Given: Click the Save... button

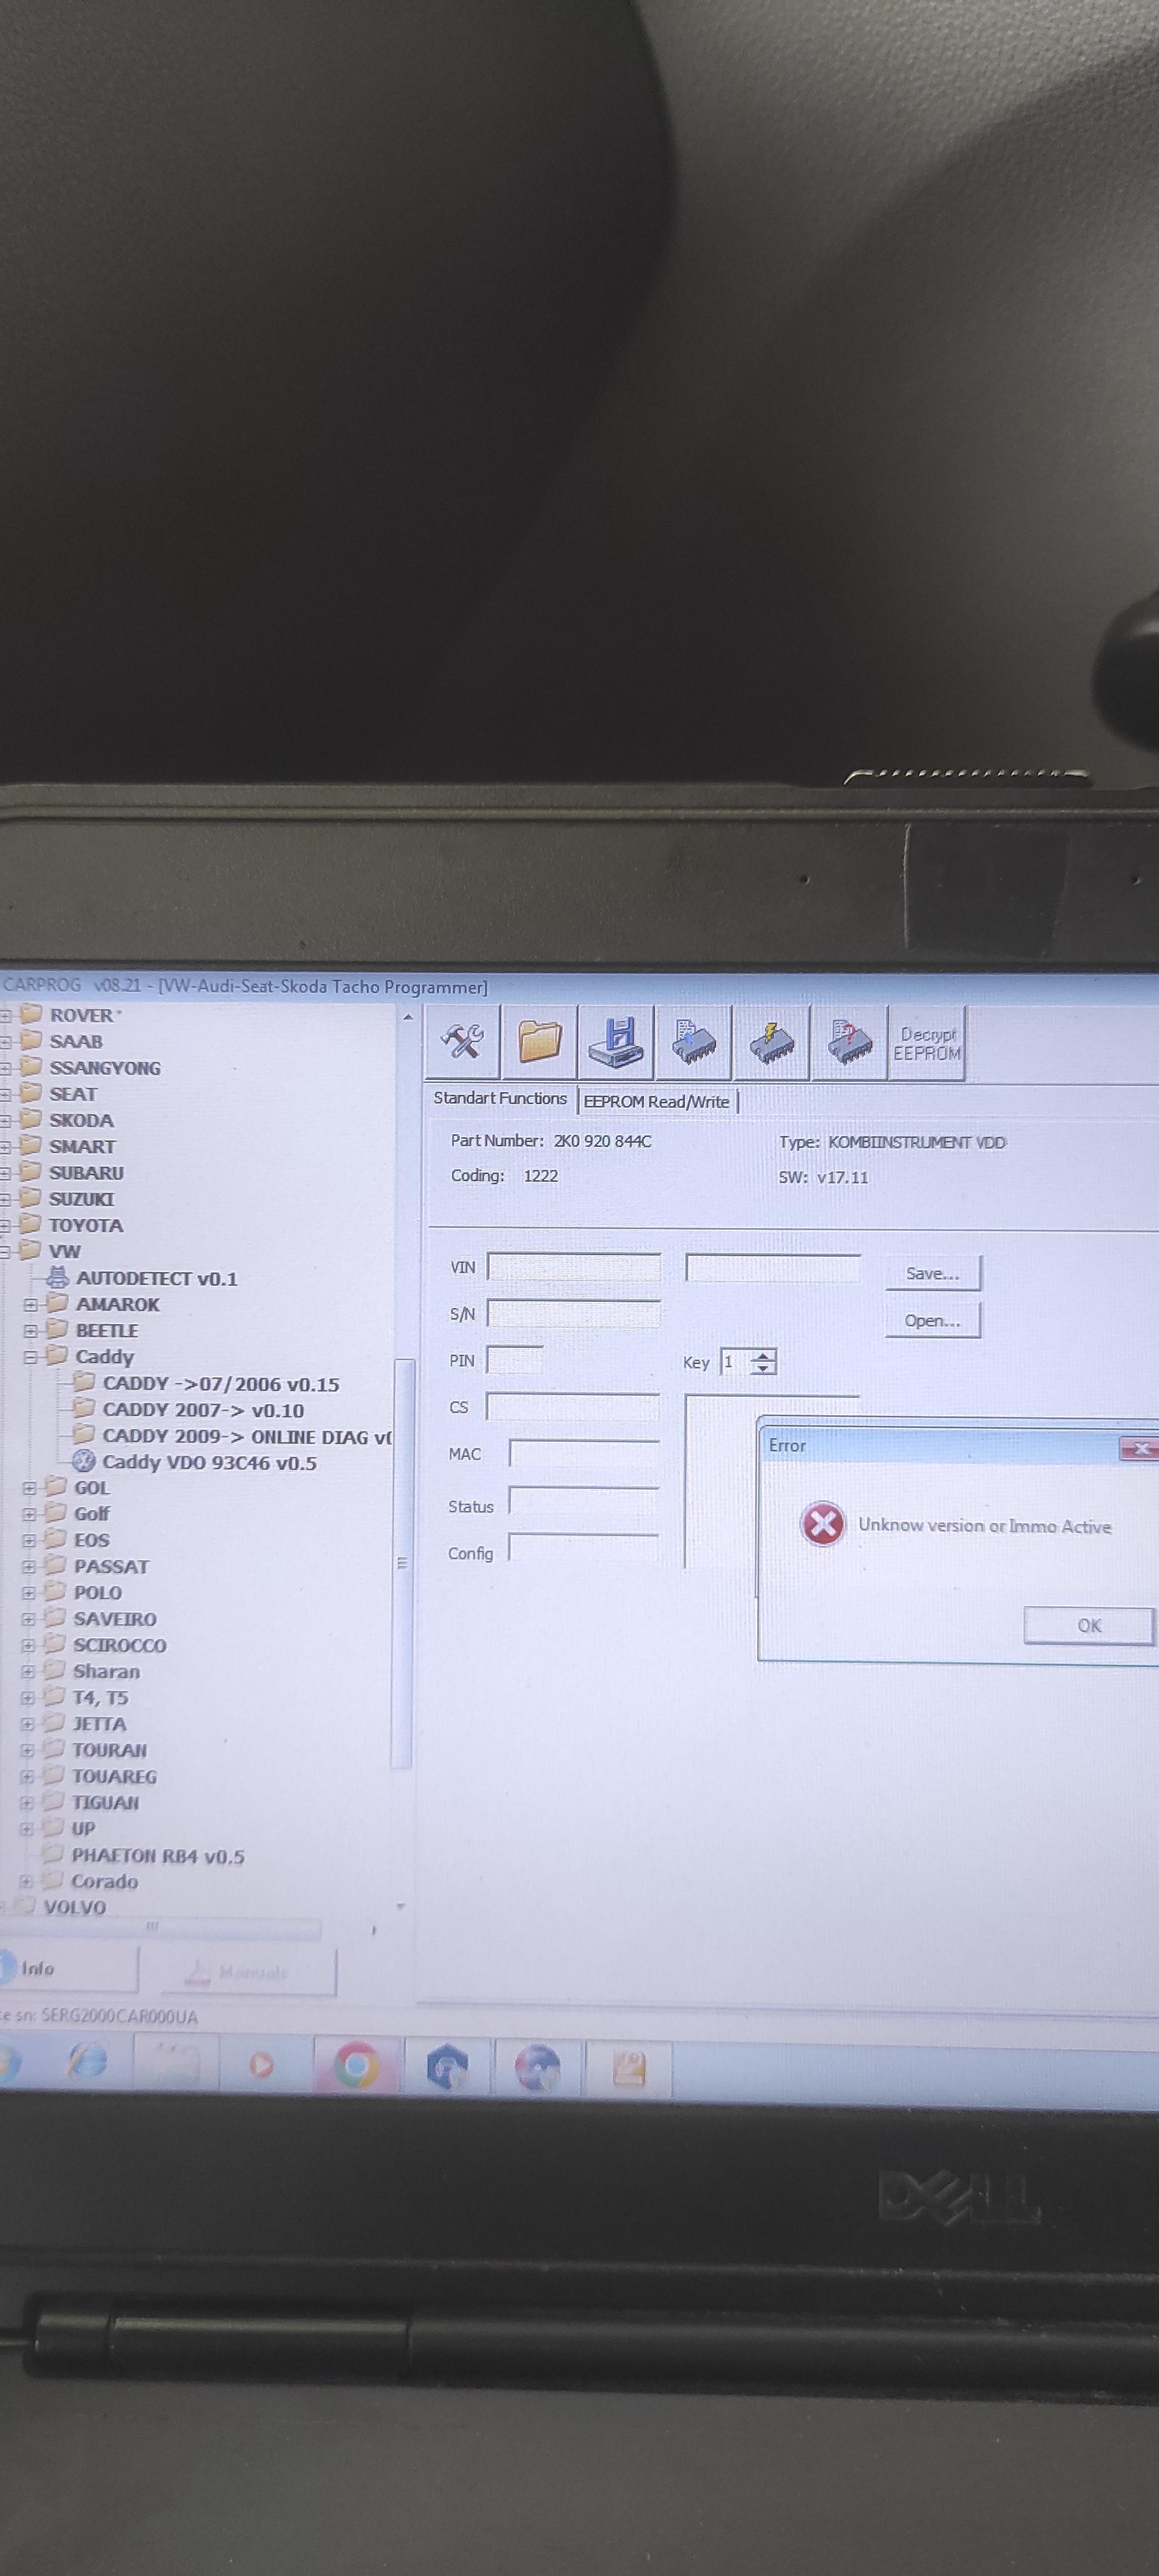Looking at the screenshot, I should point(933,1273).
